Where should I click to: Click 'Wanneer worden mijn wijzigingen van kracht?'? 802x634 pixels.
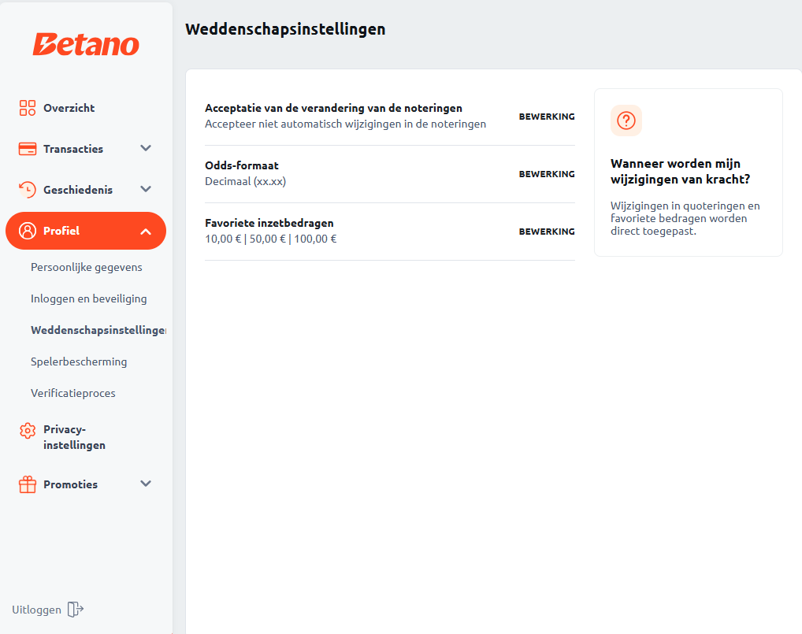(680, 171)
